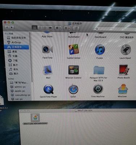Select the Win7 Lite x64.winclone file
This screenshot has width=136, height=145.
35,119
